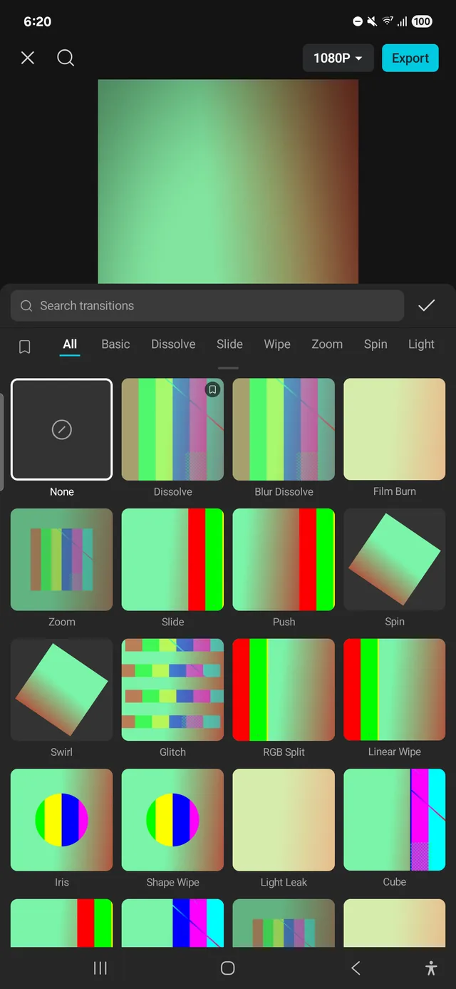Switch to the Slide tab

(x=229, y=344)
